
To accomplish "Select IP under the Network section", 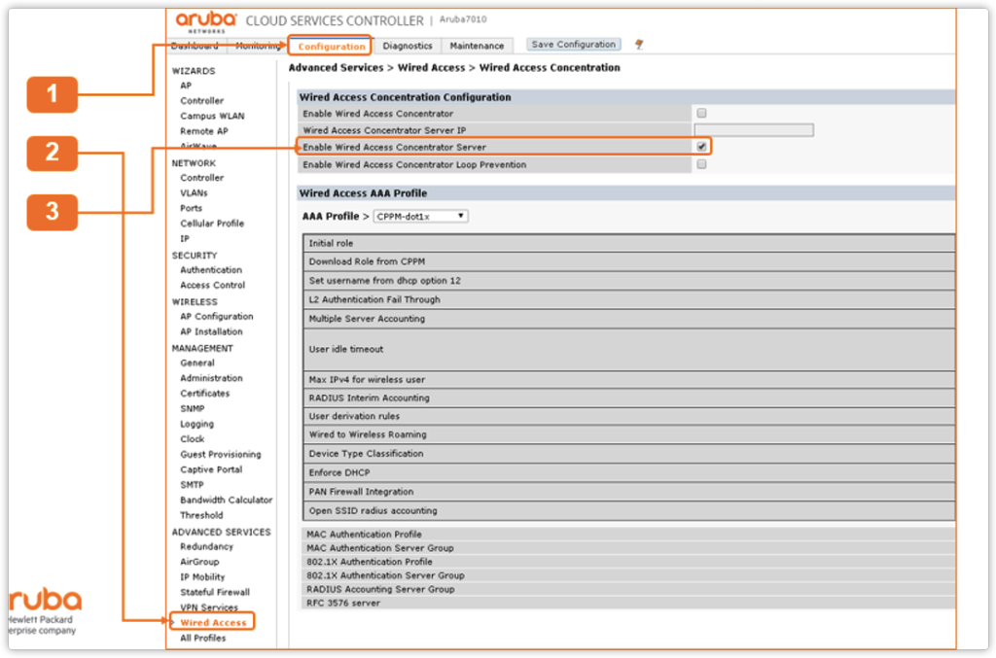I will (184, 238).
